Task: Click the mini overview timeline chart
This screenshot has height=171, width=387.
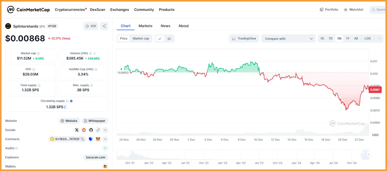Action: [x=243, y=155]
